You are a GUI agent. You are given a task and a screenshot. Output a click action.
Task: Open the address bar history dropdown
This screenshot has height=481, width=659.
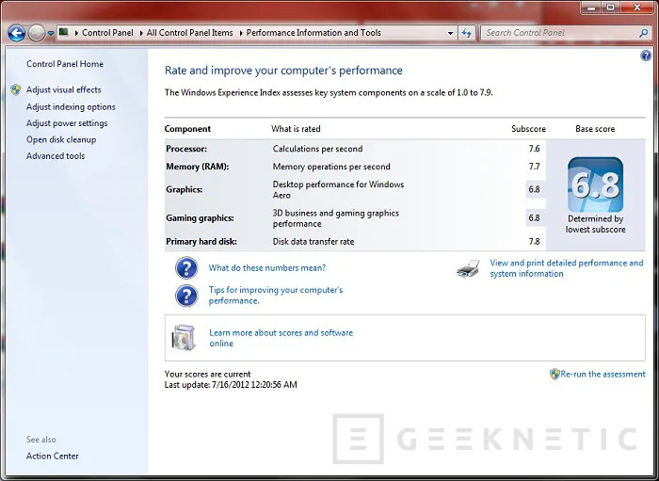click(x=450, y=33)
